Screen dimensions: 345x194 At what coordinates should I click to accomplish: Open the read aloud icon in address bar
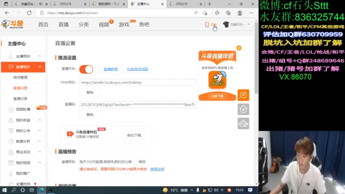click(x=196, y=13)
